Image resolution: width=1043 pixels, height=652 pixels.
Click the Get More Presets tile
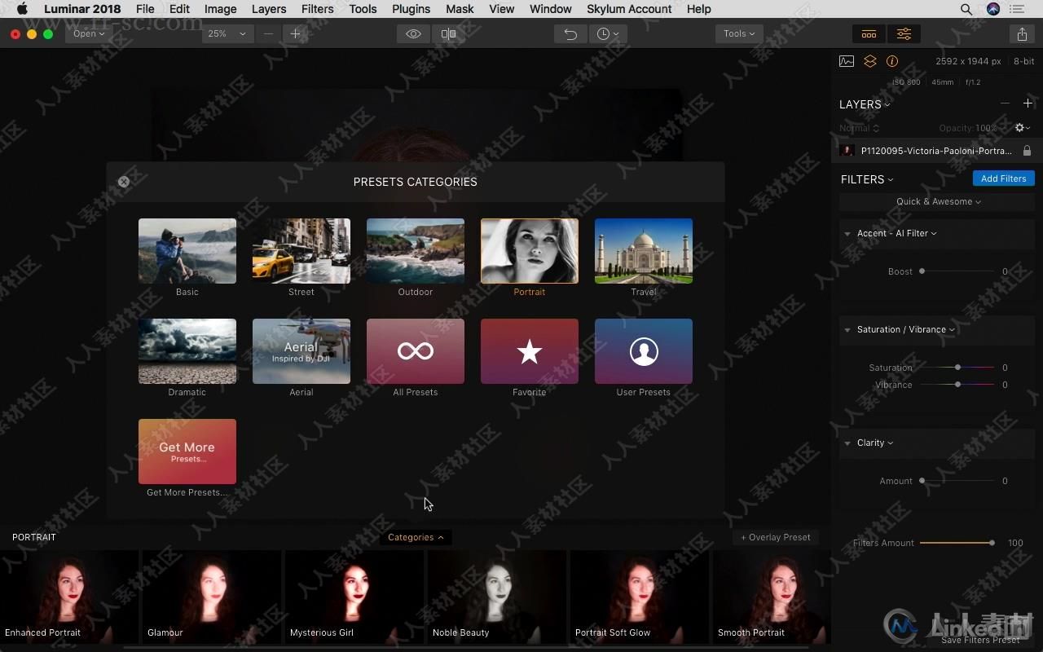pyautogui.click(x=187, y=452)
